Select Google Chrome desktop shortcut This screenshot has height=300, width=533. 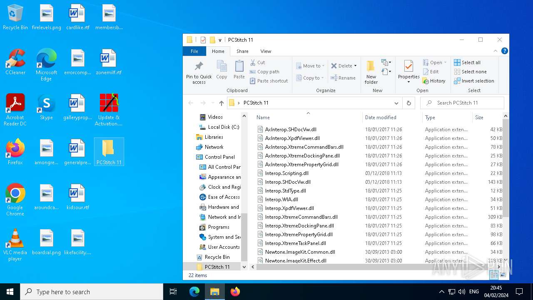point(15,200)
